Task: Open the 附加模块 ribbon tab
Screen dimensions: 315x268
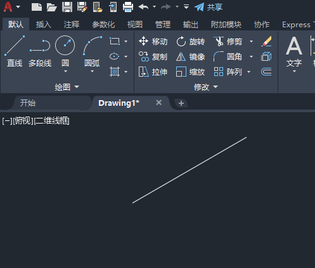Action: [x=226, y=25]
